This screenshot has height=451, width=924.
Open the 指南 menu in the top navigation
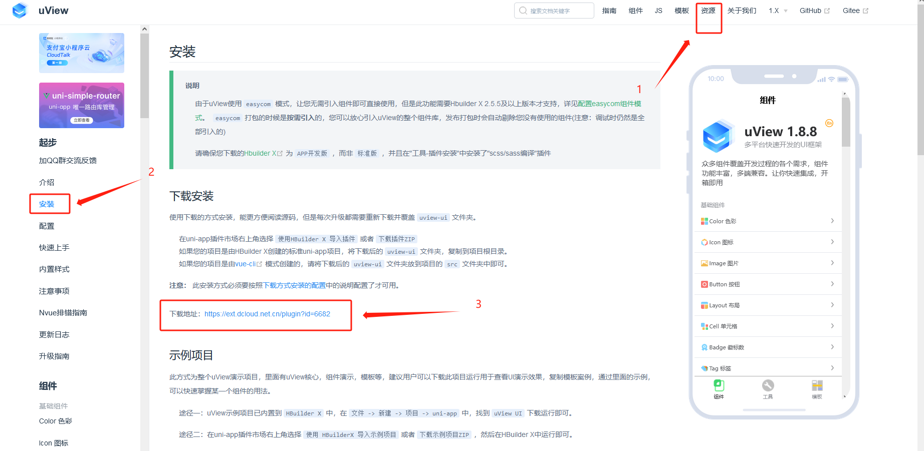click(x=609, y=11)
